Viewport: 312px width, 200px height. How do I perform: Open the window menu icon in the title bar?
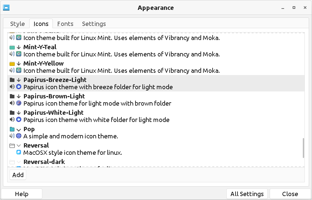pos(6,8)
